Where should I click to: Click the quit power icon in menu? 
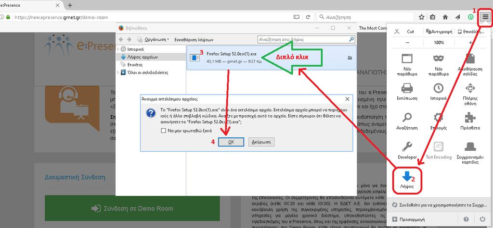[x=482, y=219]
